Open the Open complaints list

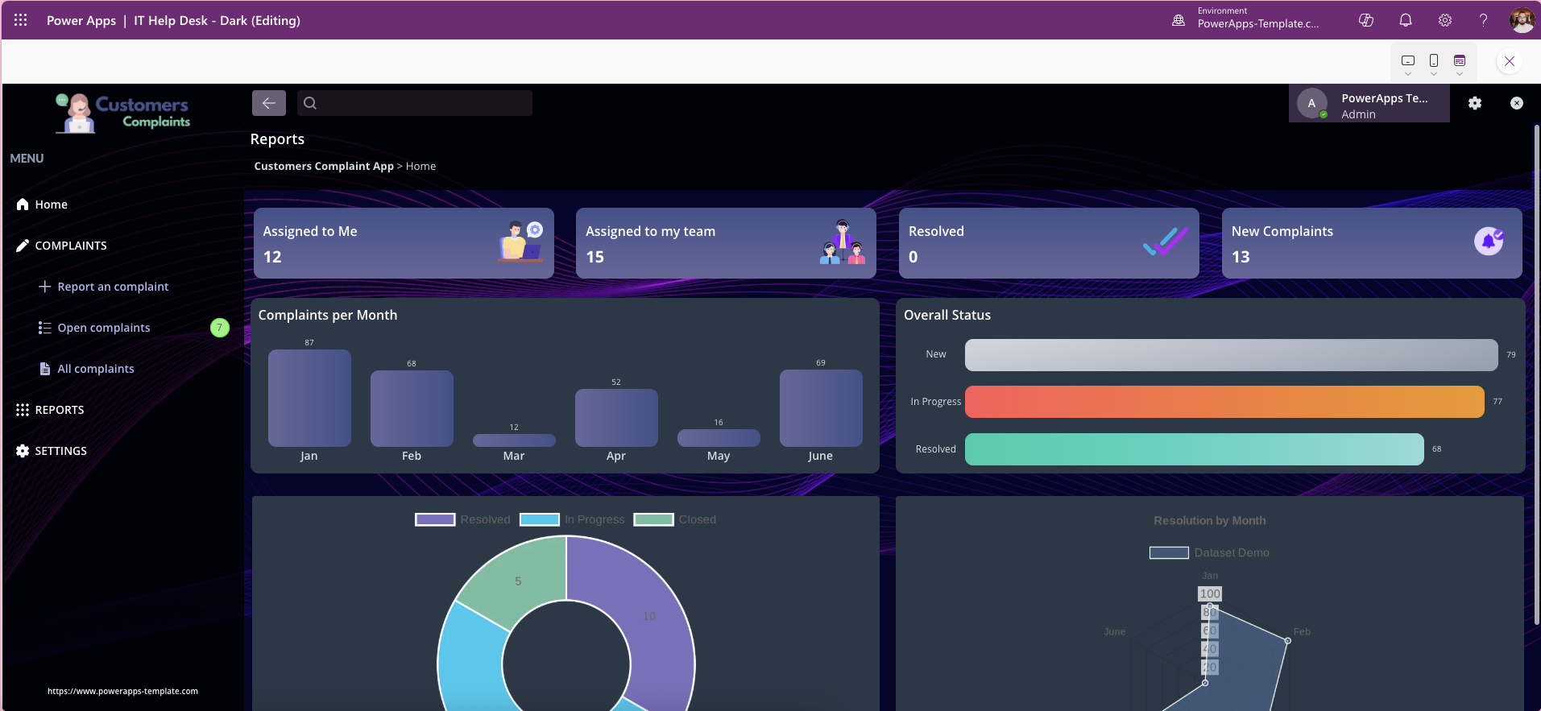104,328
